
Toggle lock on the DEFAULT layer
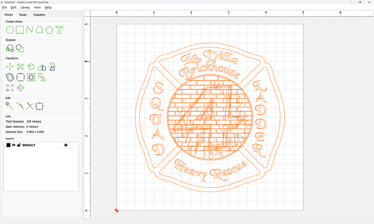coord(19,145)
